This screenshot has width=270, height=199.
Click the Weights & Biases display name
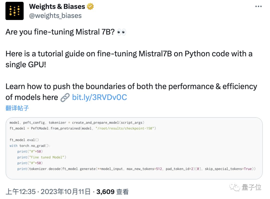[x=57, y=7]
